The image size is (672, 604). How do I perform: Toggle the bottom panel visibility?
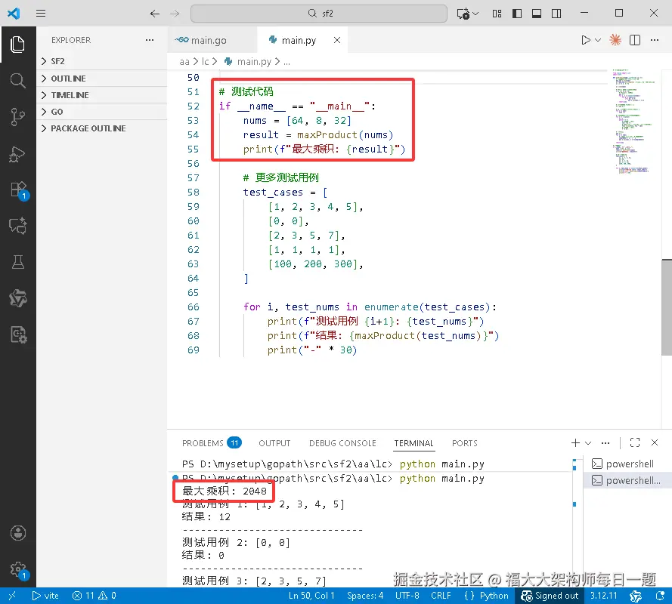click(537, 14)
